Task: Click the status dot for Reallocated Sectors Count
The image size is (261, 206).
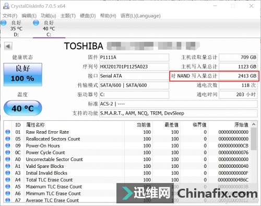Action: 8,139
